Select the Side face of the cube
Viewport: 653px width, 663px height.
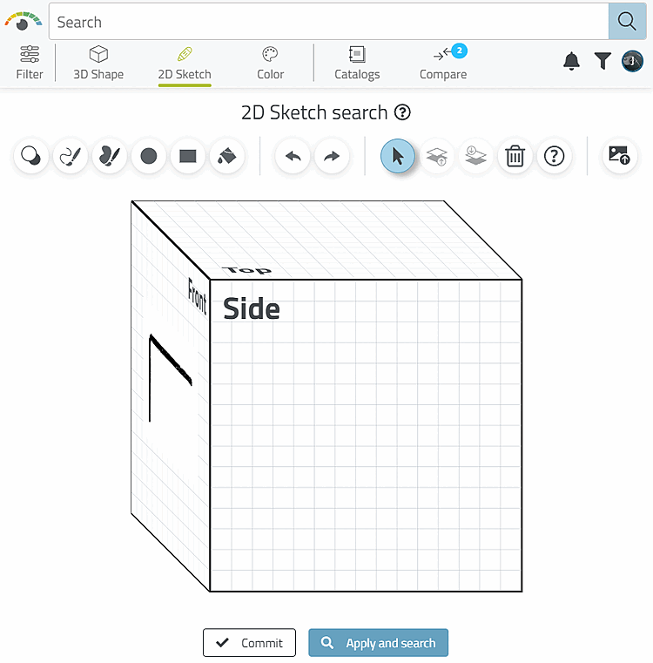(366, 435)
